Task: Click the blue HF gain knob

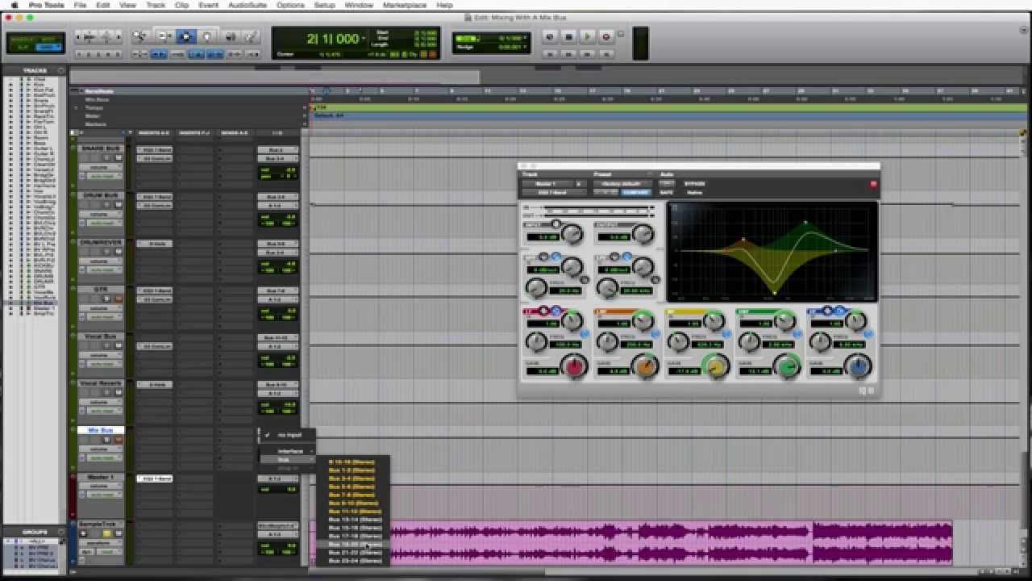Action: coord(859,367)
